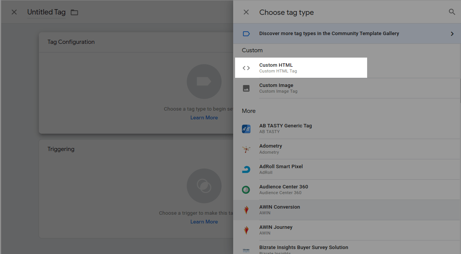
Task: Choose the Bizrate Insights Buyer Survey Solution
Action: [303, 248]
